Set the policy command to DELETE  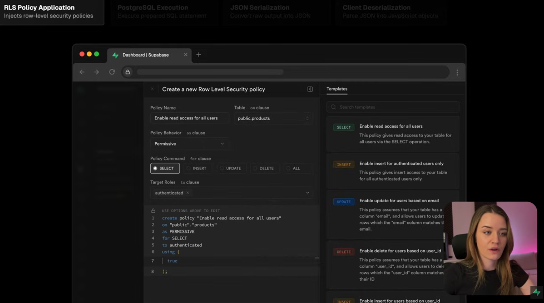265,168
